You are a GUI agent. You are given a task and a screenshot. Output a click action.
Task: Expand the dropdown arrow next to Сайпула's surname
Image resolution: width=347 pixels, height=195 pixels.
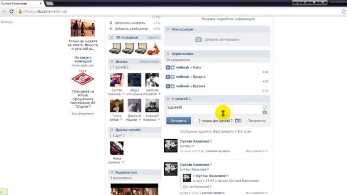point(159,94)
